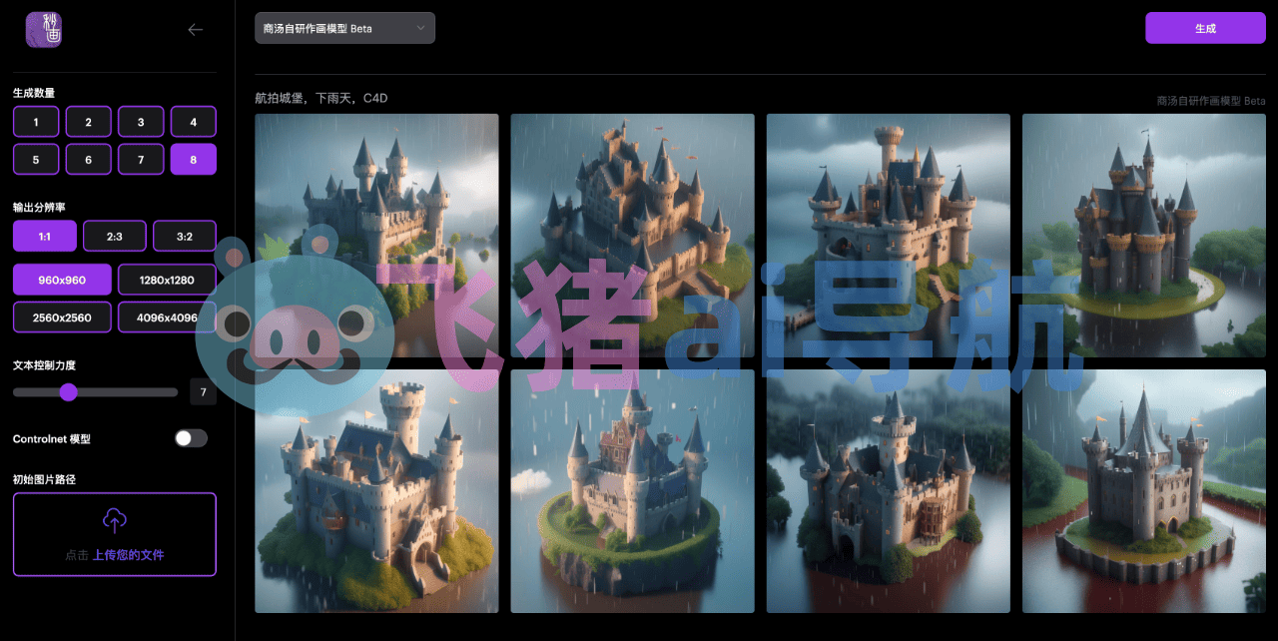This screenshot has height=641, width=1278.
Task: Click the 生成 button
Action: pos(1205,28)
